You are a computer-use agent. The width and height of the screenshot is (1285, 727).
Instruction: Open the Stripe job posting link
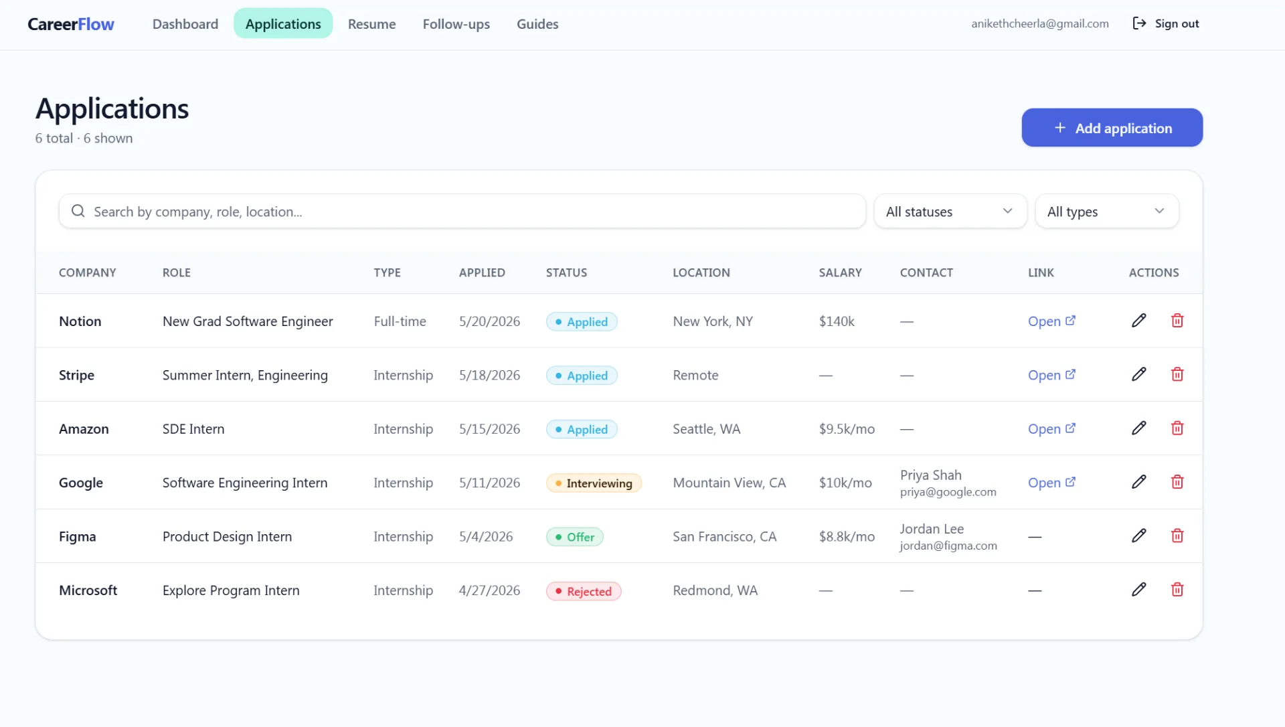coord(1051,375)
